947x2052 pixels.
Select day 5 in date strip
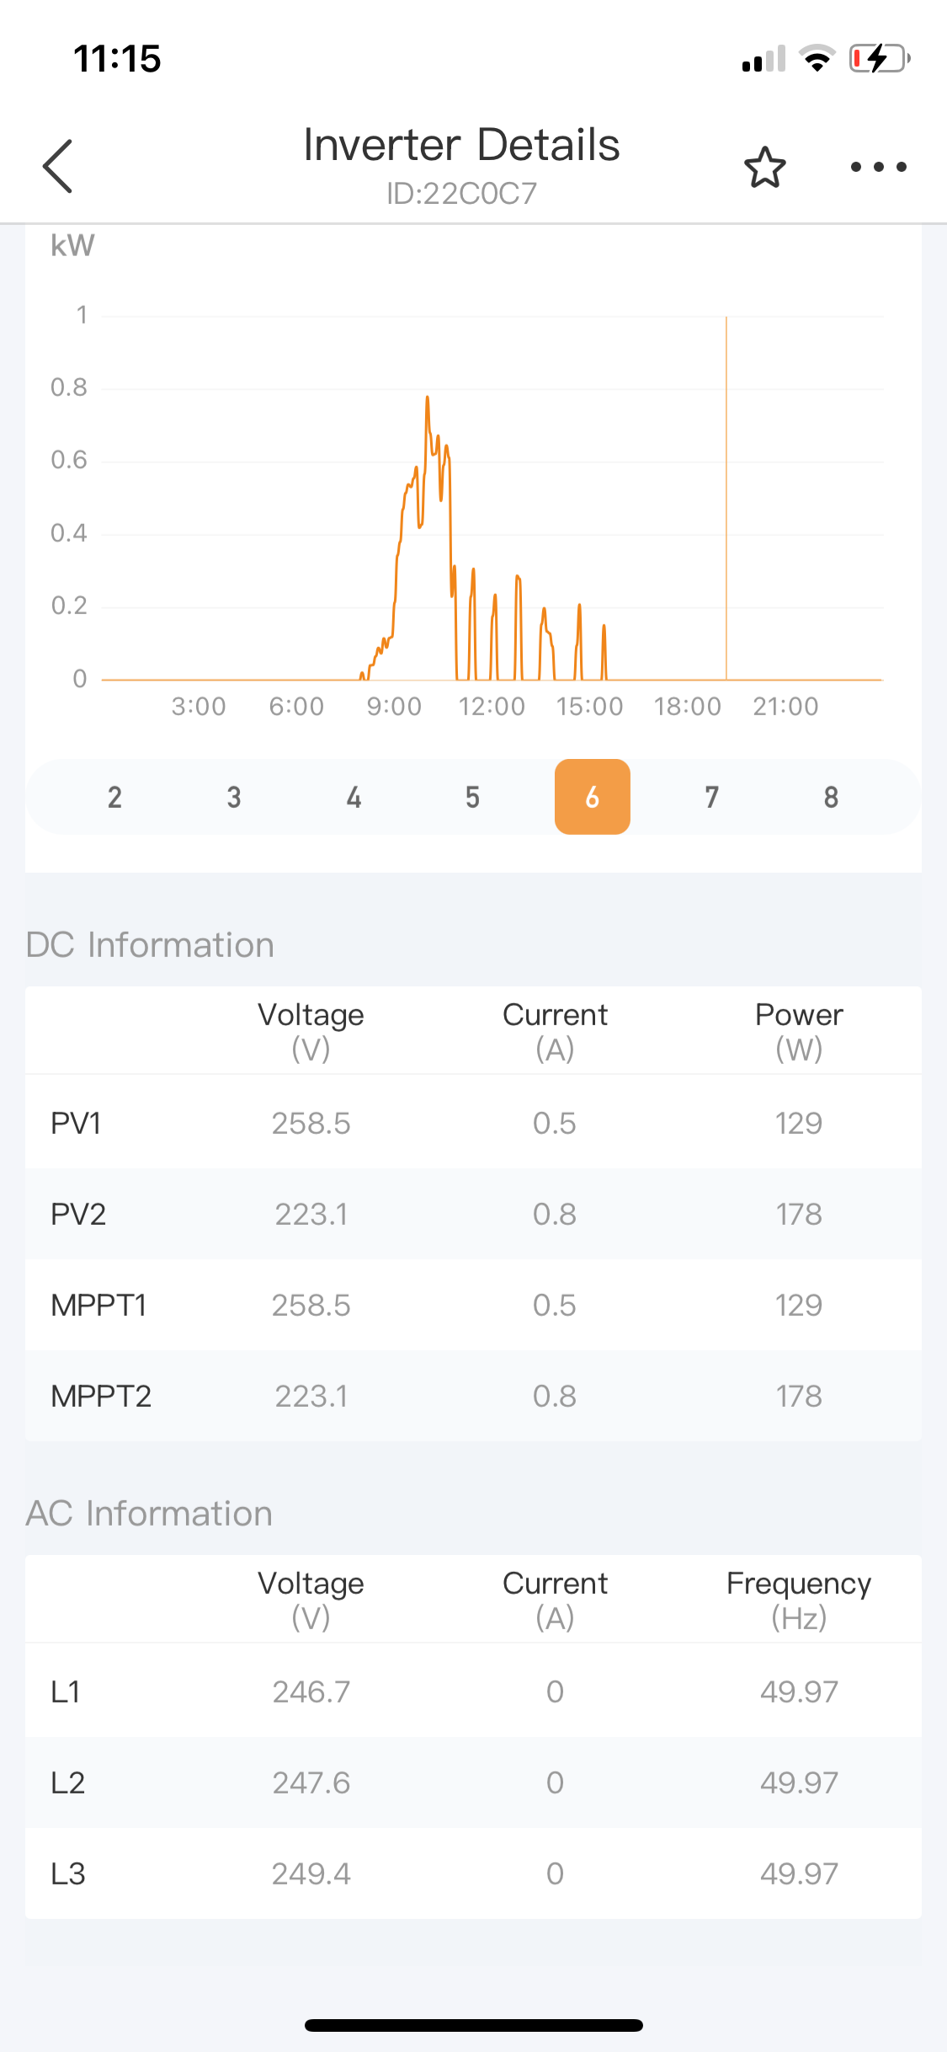[472, 797]
